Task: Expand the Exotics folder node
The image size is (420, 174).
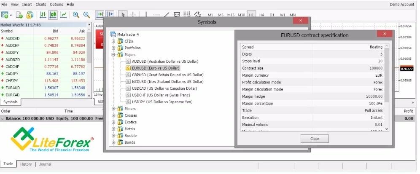Action: [x=113, y=122]
